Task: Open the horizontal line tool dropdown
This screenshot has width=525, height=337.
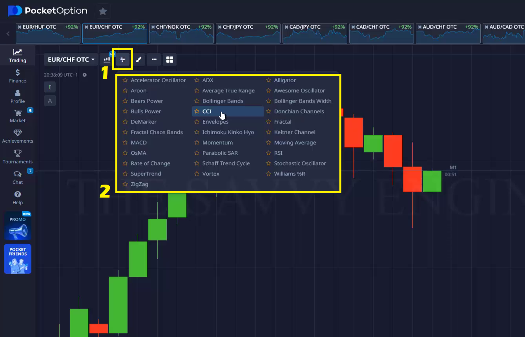Action: [x=154, y=60]
